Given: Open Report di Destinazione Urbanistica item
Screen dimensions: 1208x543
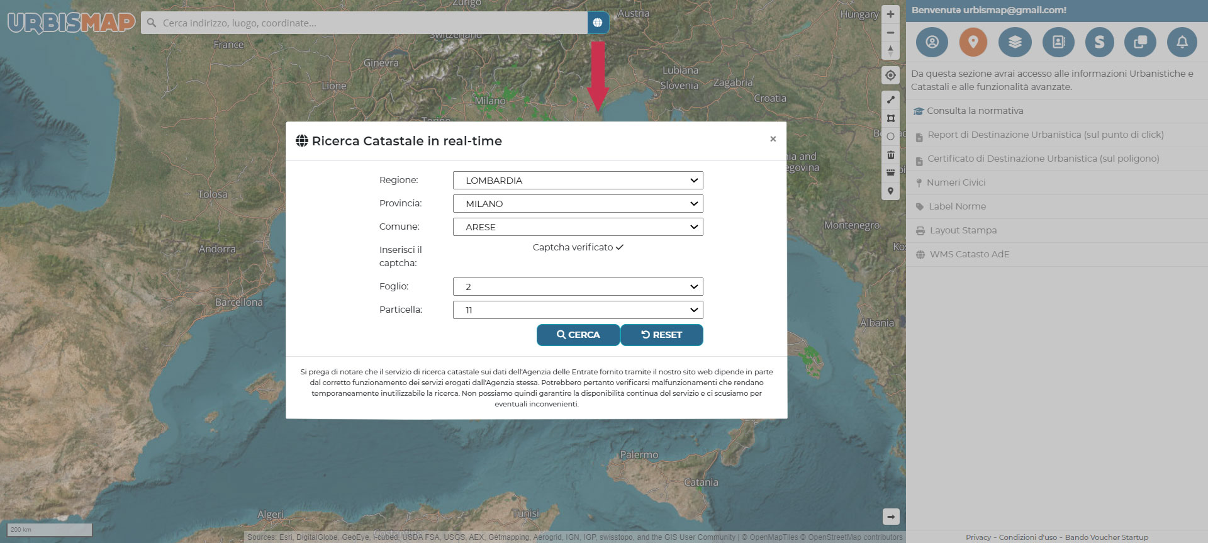Looking at the screenshot, I should [1057, 135].
